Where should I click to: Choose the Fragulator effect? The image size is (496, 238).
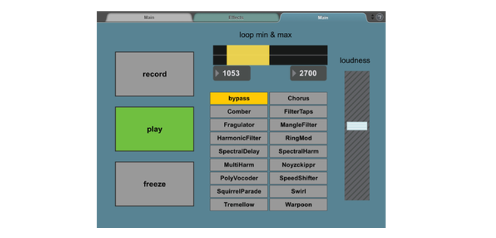coord(239,125)
